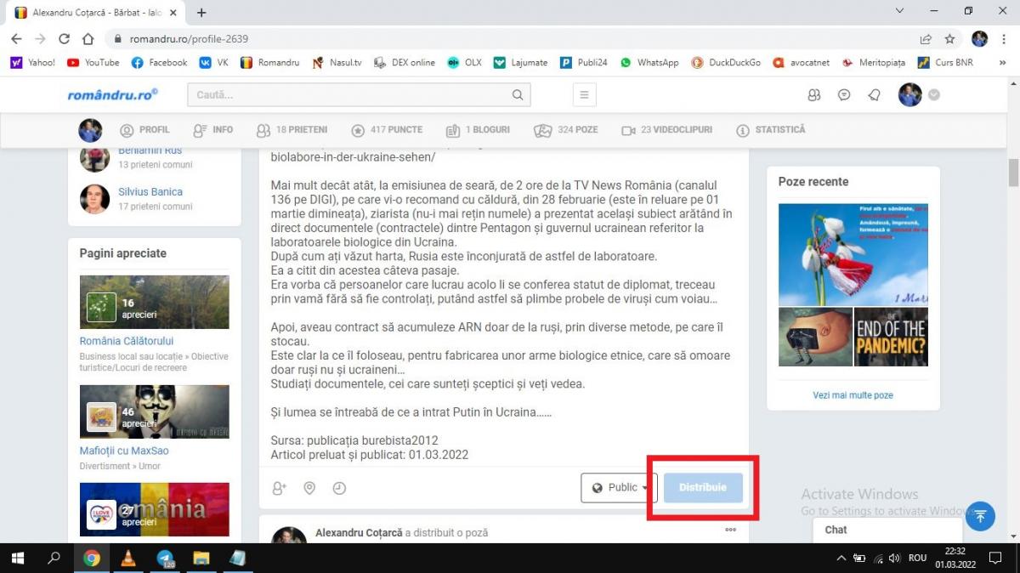Open the notifications icon in header
Viewport: 1020px width, 573px height.
coord(874,95)
